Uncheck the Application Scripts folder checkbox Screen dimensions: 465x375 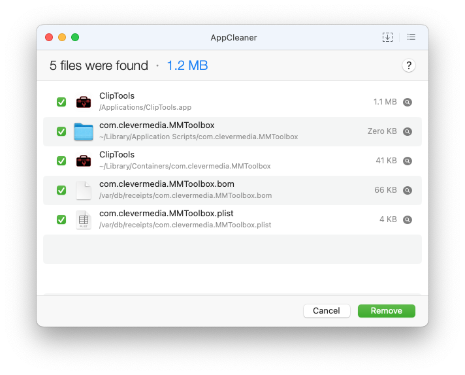pyautogui.click(x=61, y=131)
